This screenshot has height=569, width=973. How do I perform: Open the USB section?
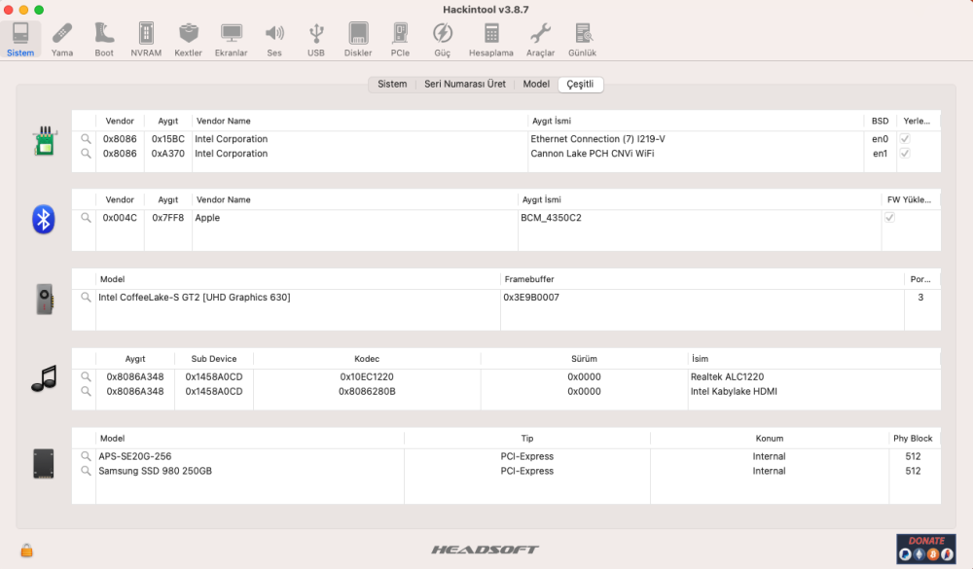(x=316, y=40)
